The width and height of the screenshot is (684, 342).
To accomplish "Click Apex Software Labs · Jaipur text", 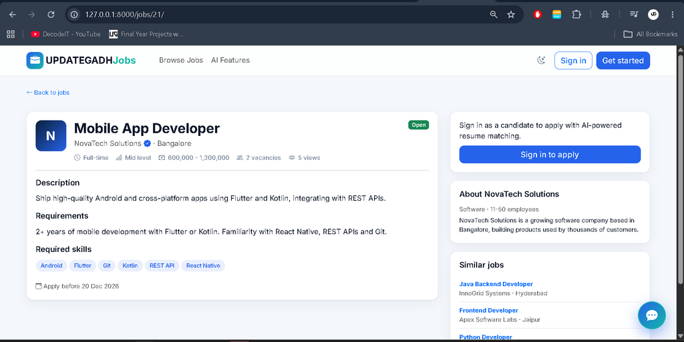I will (500, 319).
